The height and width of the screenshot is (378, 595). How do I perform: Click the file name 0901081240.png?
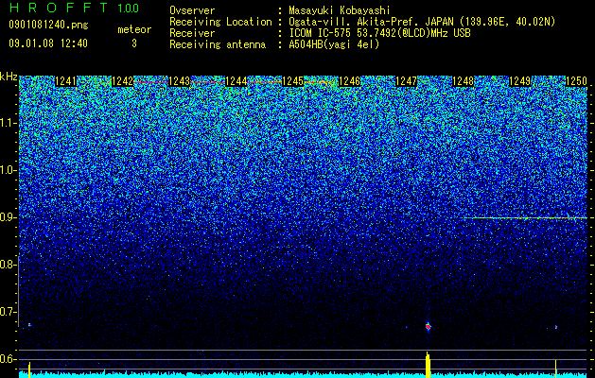click(x=48, y=25)
